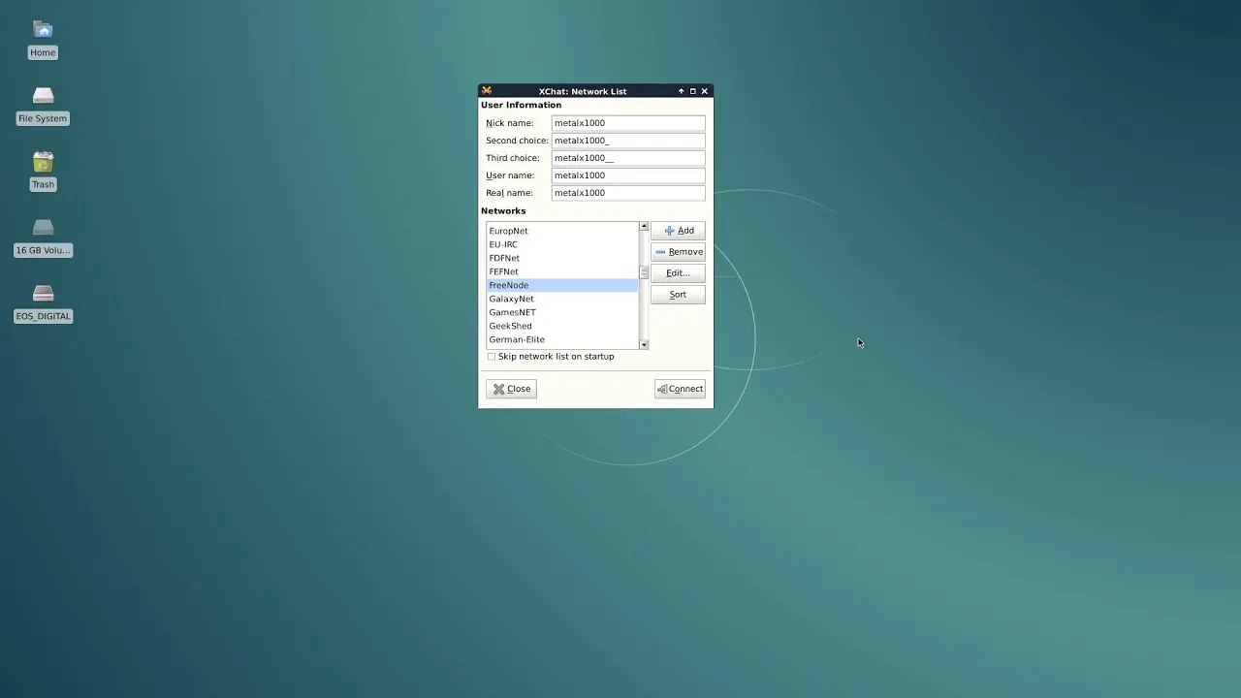Open the Trash desktop icon
The height and width of the screenshot is (698, 1241).
(x=43, y=172)
